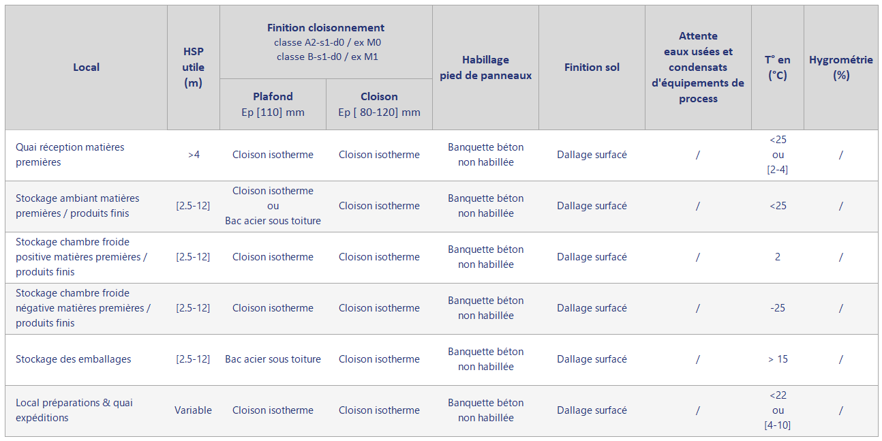Select the "-25" temperature cell
The image size is (882, 441).
(777, 308)
